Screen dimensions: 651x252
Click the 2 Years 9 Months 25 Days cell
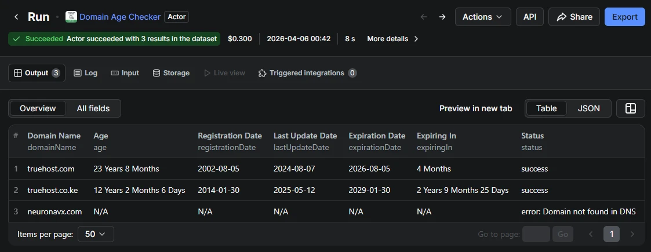[463, 190]
